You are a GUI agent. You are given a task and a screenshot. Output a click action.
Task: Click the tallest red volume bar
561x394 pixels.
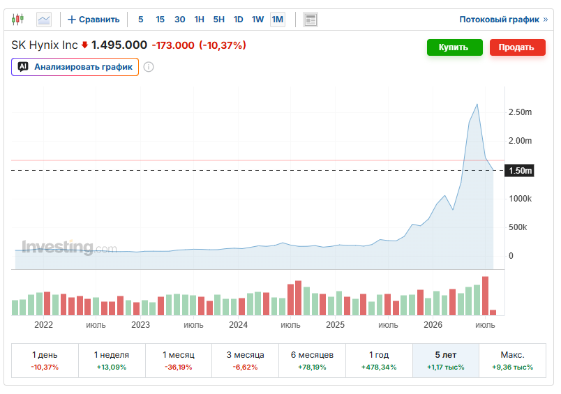coord(485,296)
